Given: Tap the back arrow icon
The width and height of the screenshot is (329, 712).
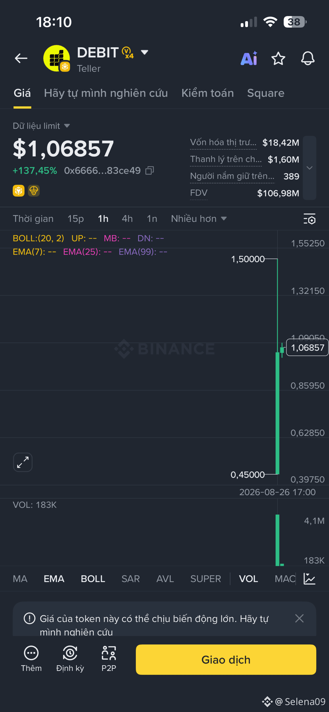Looking at the screenshot, I should [x=21, y=58].
